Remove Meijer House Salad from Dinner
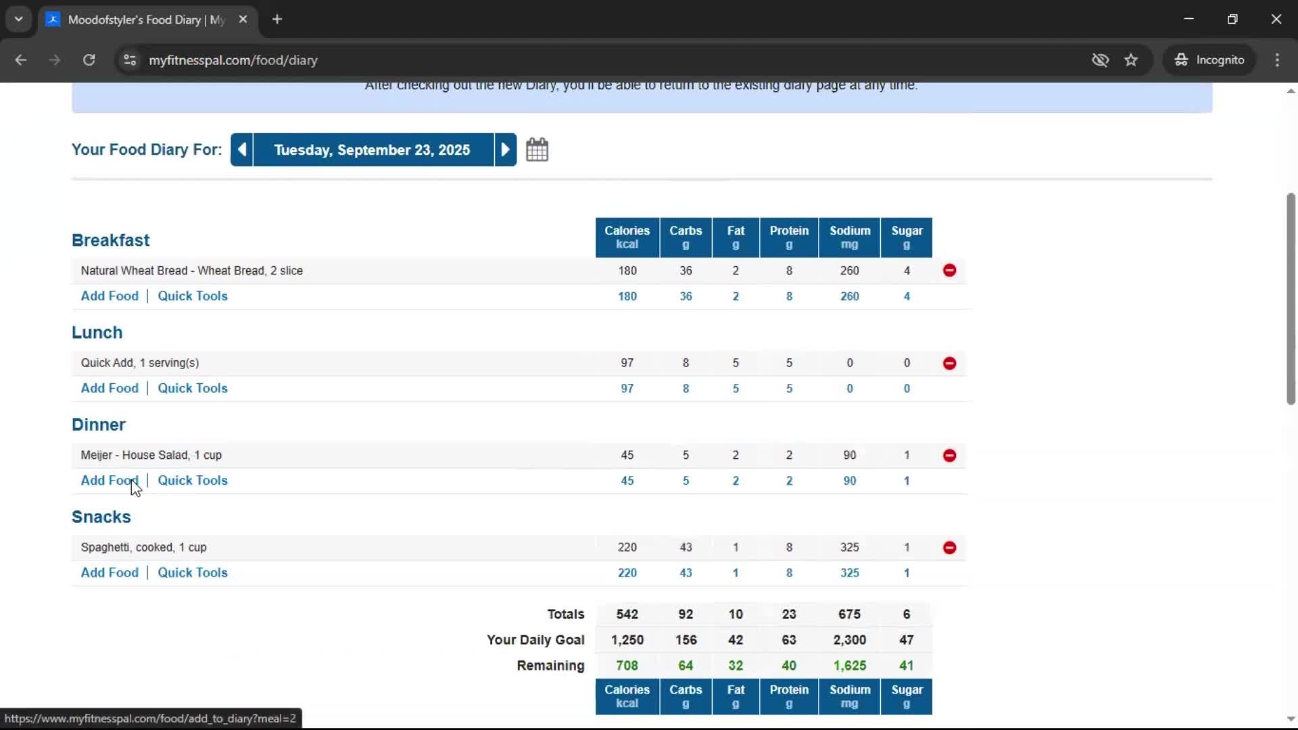Viewport: 1298px width, 730px height. (x=949, y=455)
